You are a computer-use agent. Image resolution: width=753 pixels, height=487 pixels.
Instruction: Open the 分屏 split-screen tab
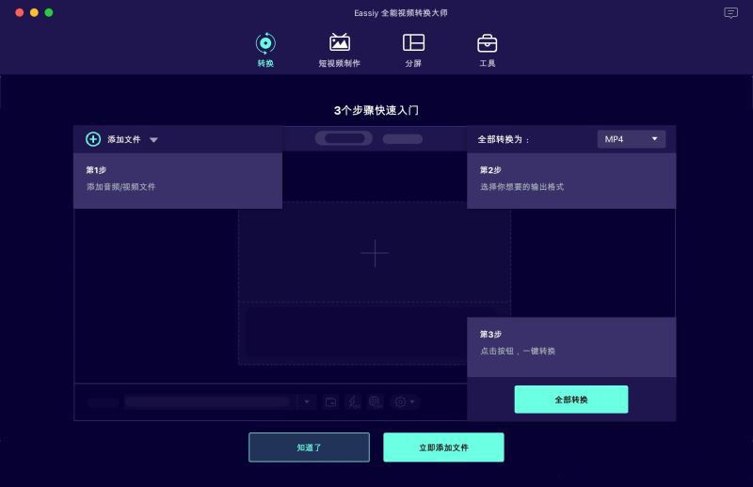point(413,50)
